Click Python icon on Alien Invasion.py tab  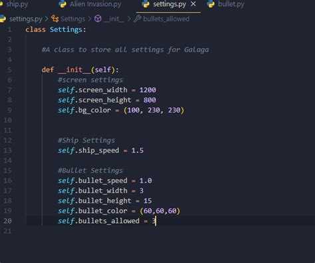[x=62, y=4]
